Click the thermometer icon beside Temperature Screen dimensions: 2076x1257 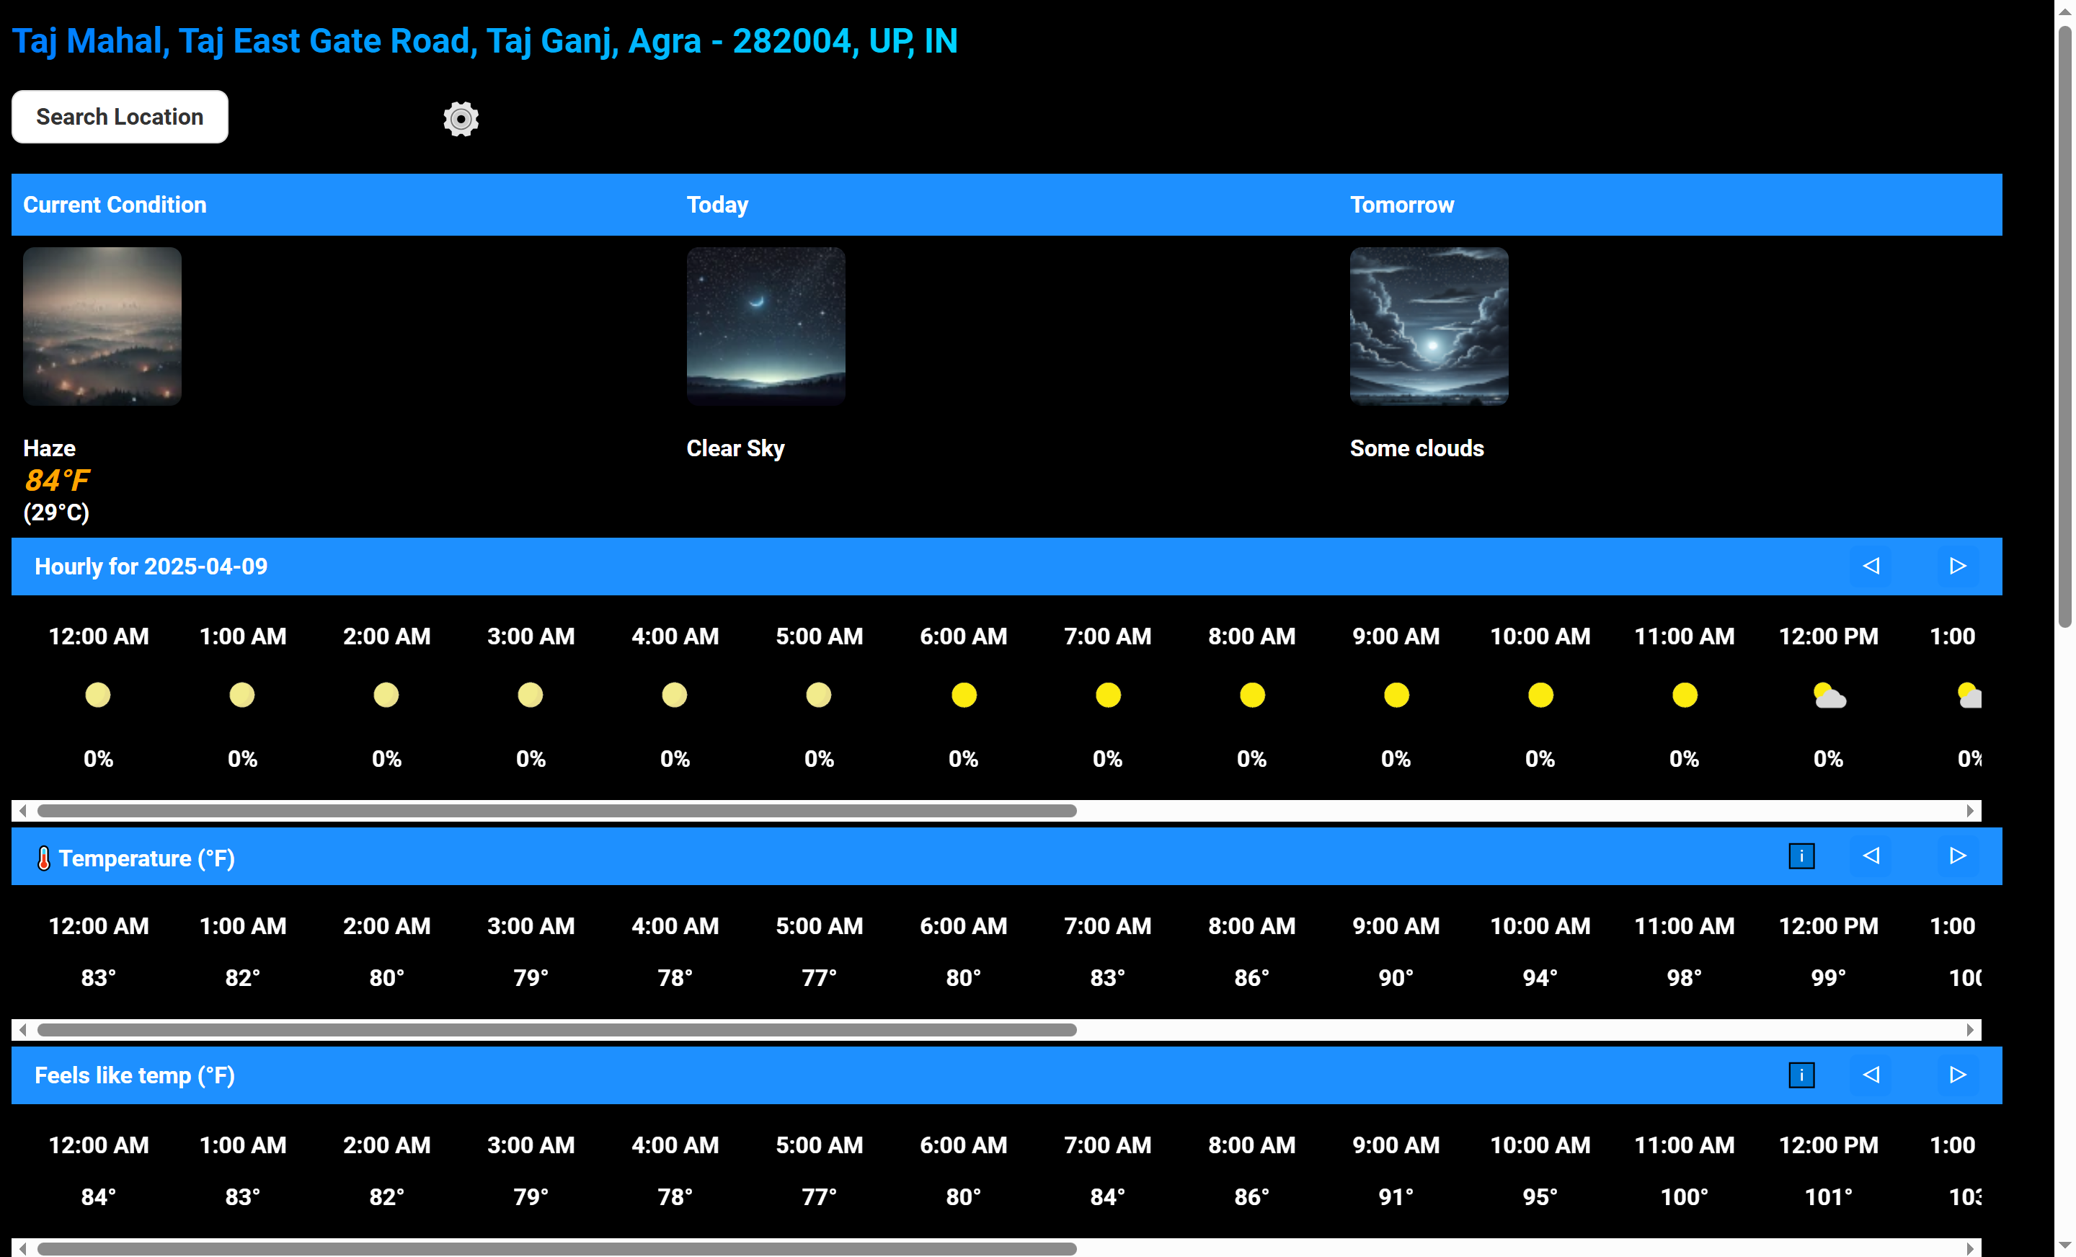pyautogui.click(x=44, y=858)
